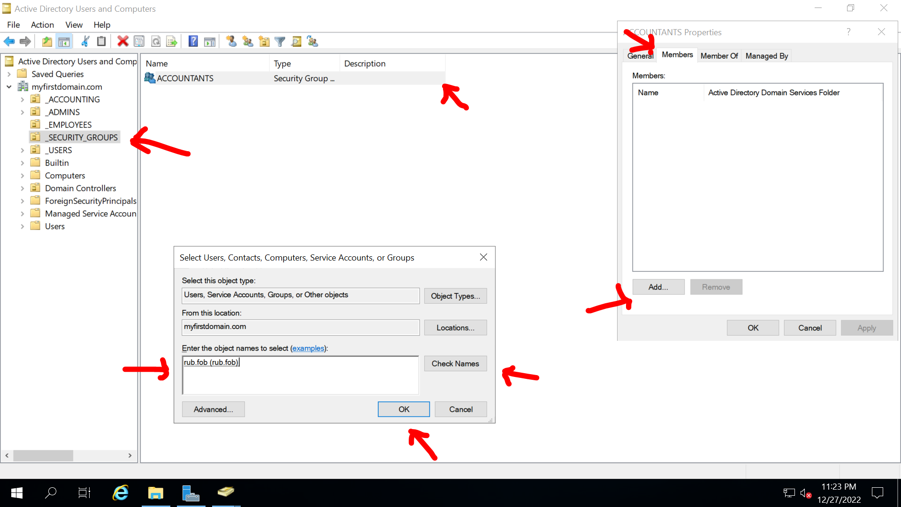Click the Add button in Members panel
This screenshot has height=507, width=901.
click(x=657, y=287)
